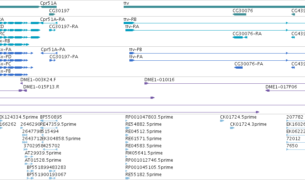Select the BP550895 EST feature
305x180 pixels.
coord(49,121)
